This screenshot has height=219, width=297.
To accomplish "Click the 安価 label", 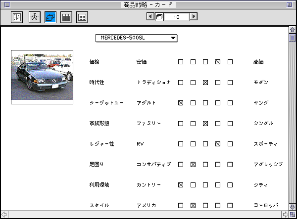I will [142, 62].
